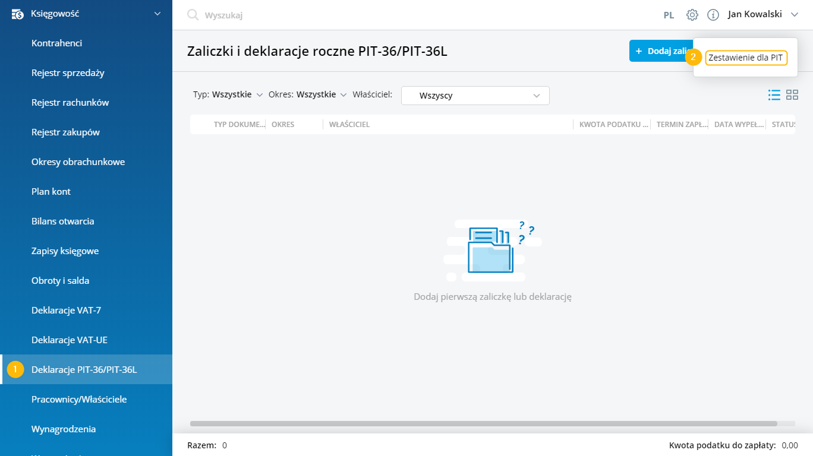The height and width of the screenshot is (456, 813).
Task: Open the Właściciel Wszyscy combo box
Action: (x=475, y=96)
